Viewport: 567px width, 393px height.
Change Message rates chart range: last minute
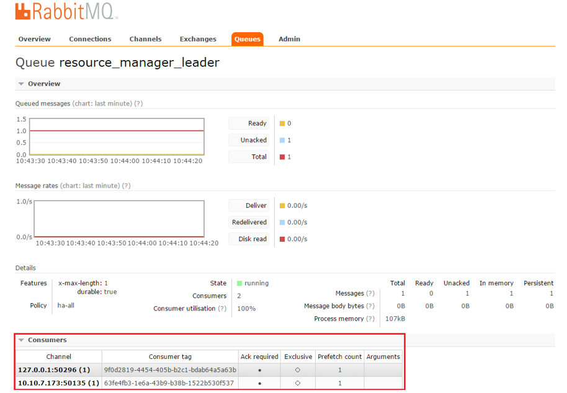click(90, 186)
